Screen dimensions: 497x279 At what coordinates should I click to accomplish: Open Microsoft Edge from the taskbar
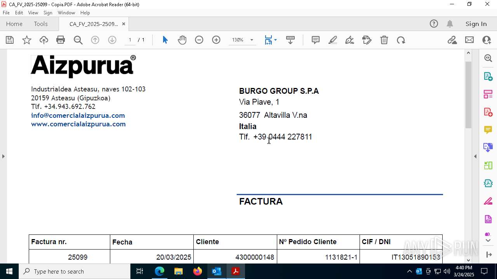[160, 271]
